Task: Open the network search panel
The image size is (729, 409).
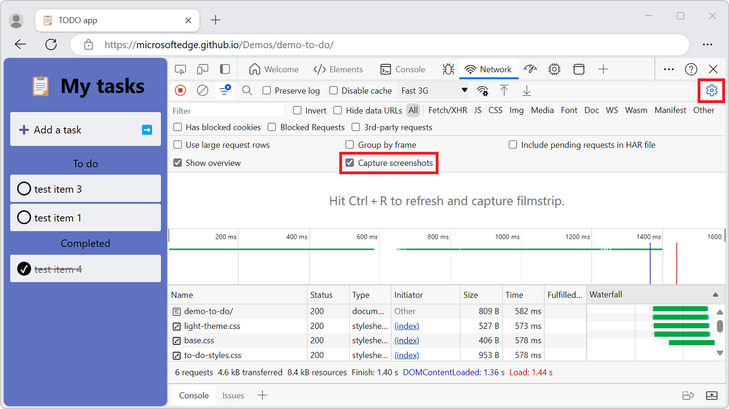Action: 247,90
